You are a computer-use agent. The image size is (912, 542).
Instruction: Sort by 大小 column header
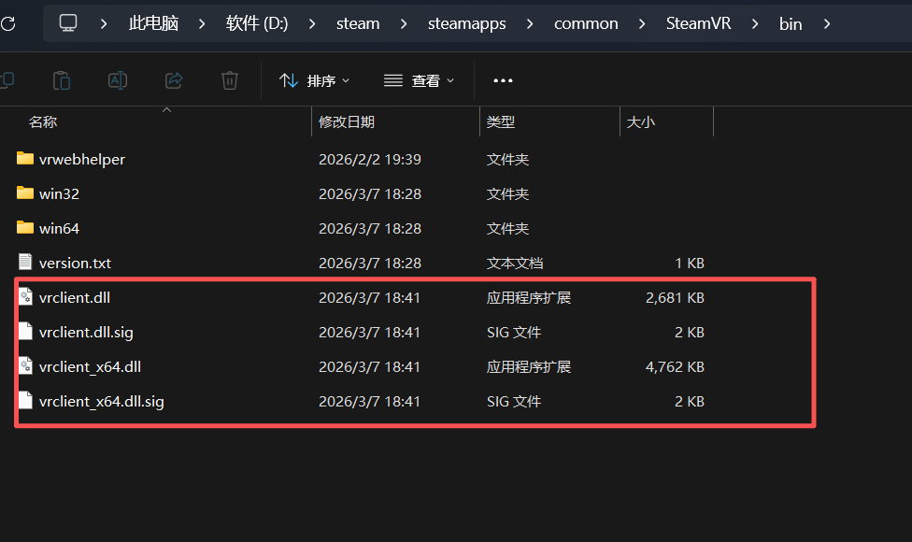(640, 122)
